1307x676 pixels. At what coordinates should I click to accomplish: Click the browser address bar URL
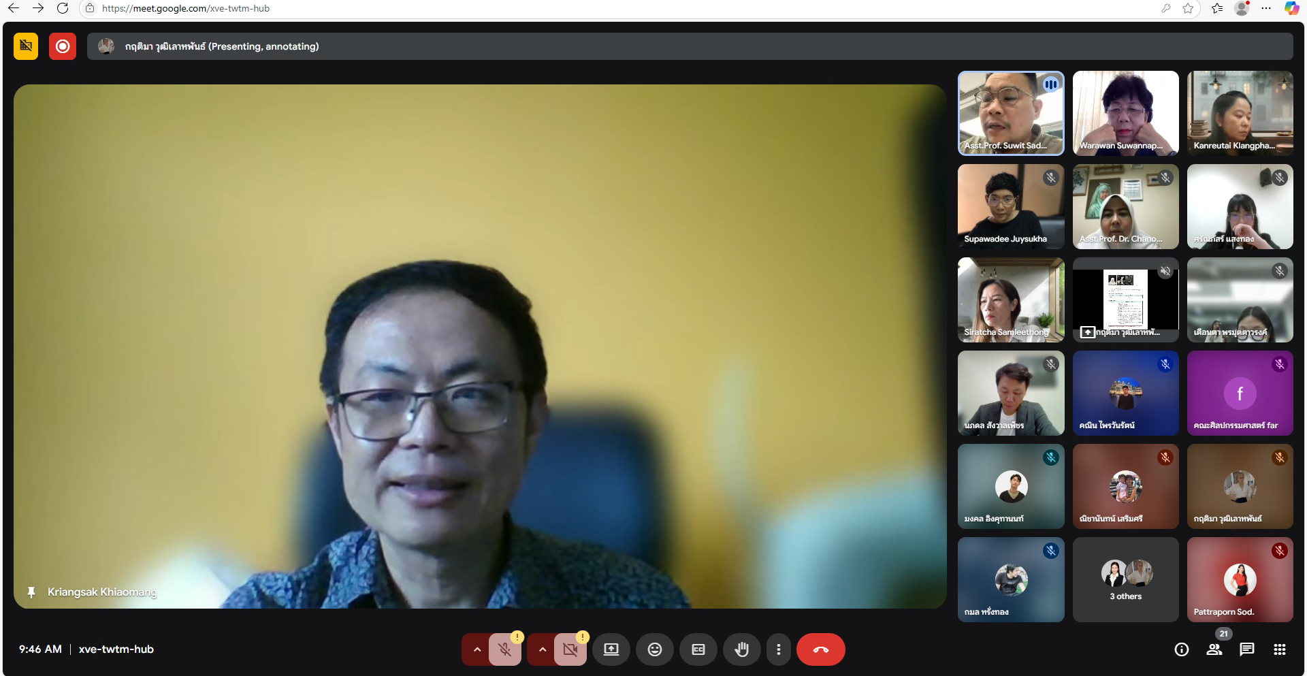click(186, 9)
